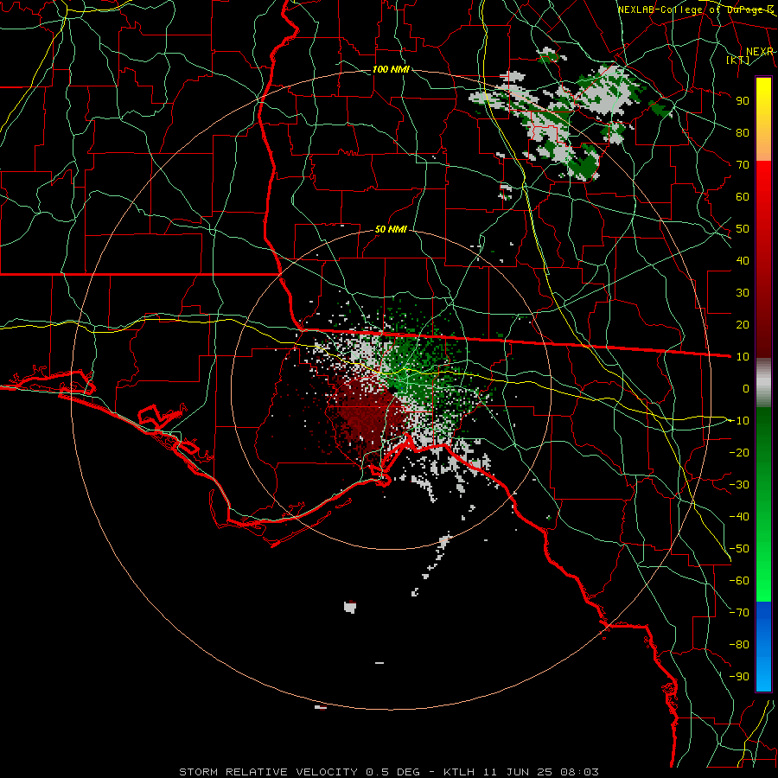
Task: Click the 90 value on velocity scale
Action: (x=743, y=101)
